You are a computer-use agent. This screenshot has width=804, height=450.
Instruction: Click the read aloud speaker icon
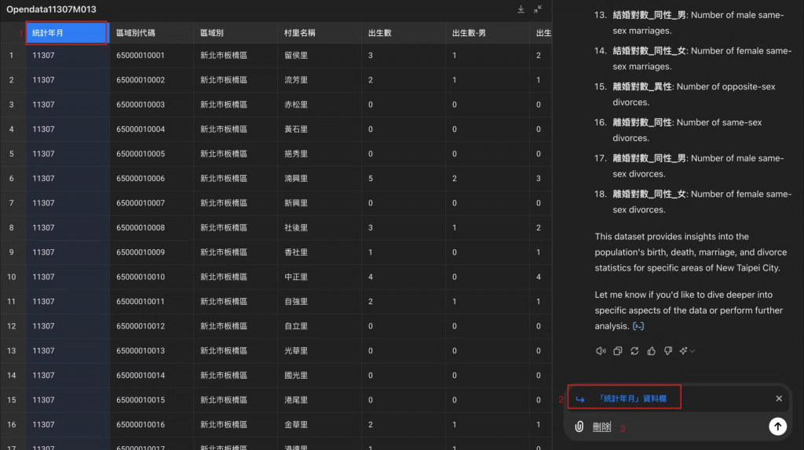[601, 350]
